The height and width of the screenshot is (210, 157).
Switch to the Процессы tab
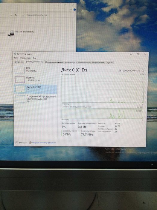[19, 62]
